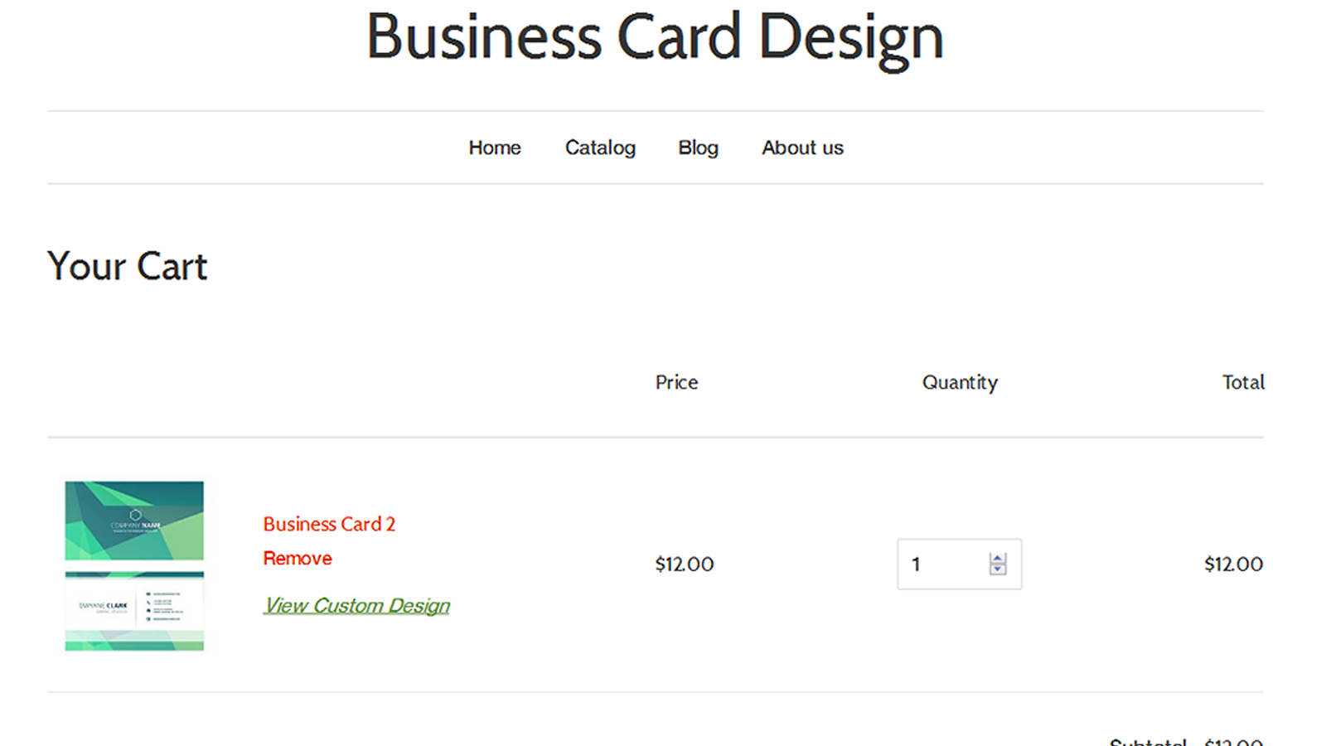This screenshot has width=1326, height=746.
Task: Click the Price column header
Action: (676, 382)
